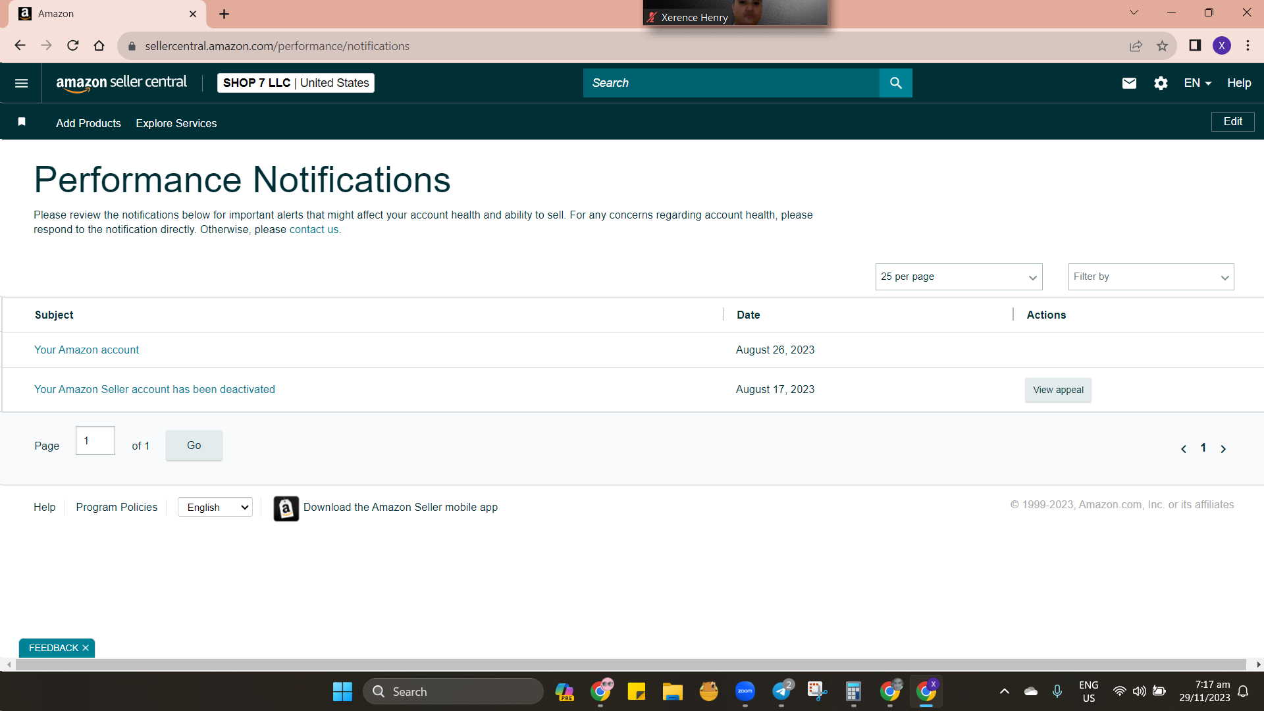Click Explore Services in the navigation bar
This screenshot has height=711, width=1264.
coord(176,123)
